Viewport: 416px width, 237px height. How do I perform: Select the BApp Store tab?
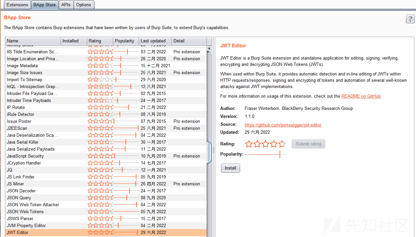coord(44,5)
